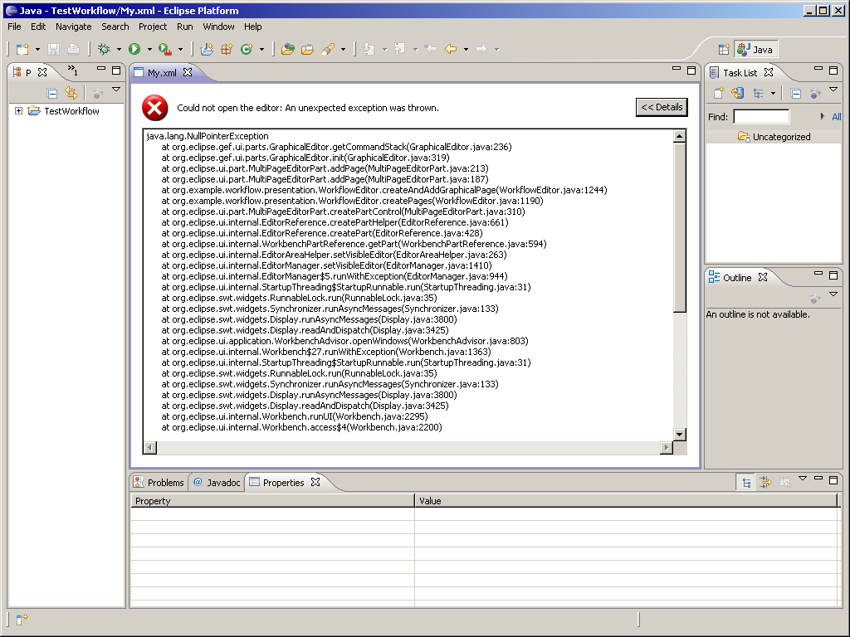Open the Task List view menu triangle
Screen dimensions: 850x637
click(x=833, y=90)
